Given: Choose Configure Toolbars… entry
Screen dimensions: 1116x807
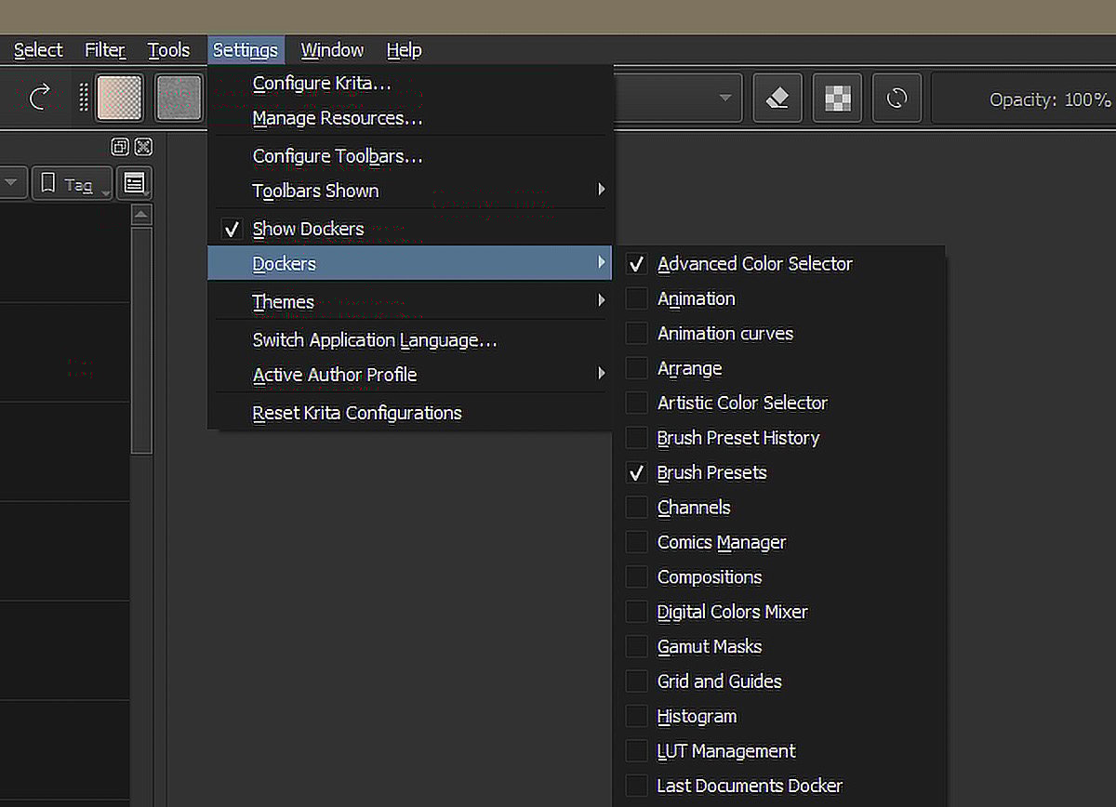Looking at the screenshot, I should (x=410, y=156).
